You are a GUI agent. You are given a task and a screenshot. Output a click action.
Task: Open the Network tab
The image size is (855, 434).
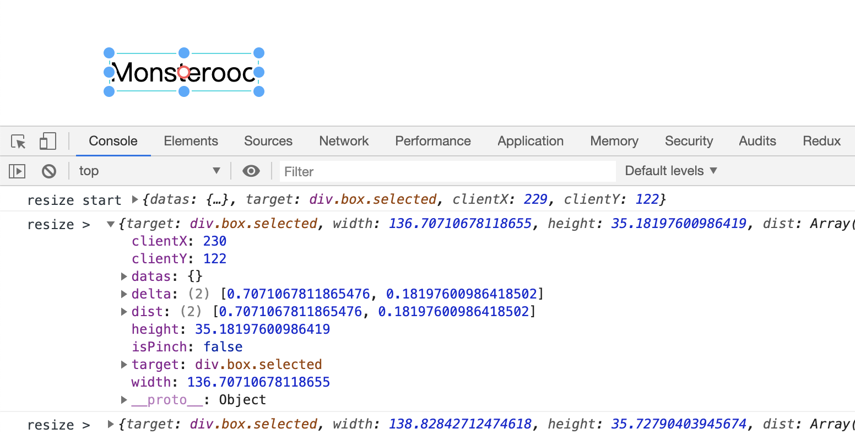tap(344, 141)
